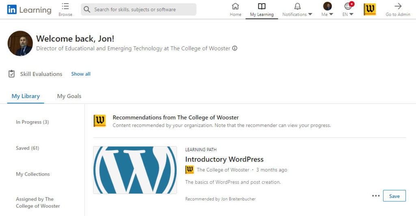Viewport: 416px width, 216px height.
Task: Expand the Notifications dropdown arrow
Action: coord(310,14)
